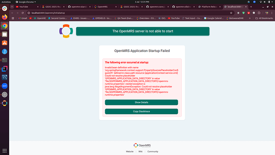Open the Chrome extensions puzzle icon

click(x=259, y=13)
